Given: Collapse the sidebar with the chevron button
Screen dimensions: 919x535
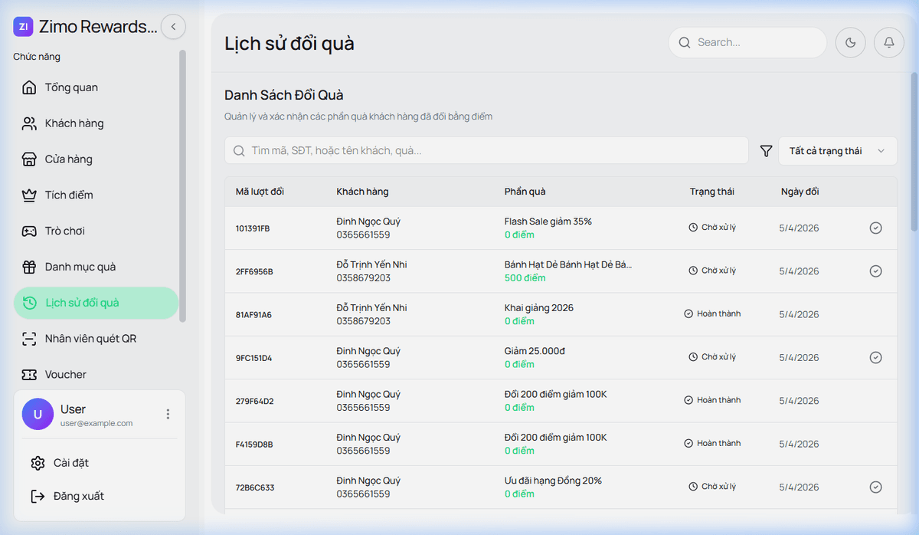Looking at the screenshot, I should click(173, 27).
